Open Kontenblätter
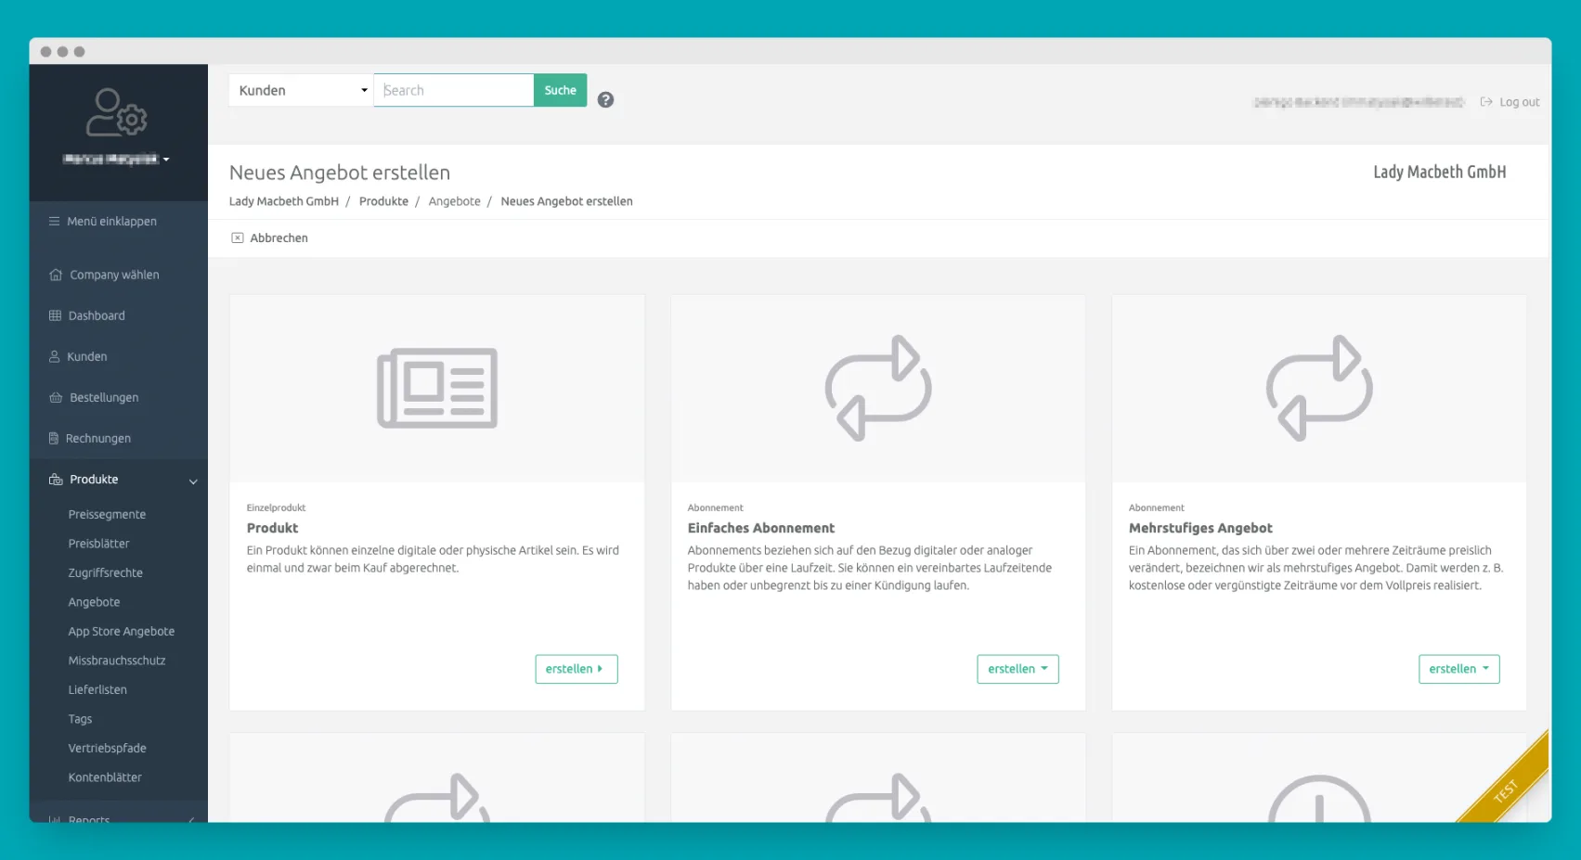1581x860 pixels. pyautogui.click(x=105, y=777)
